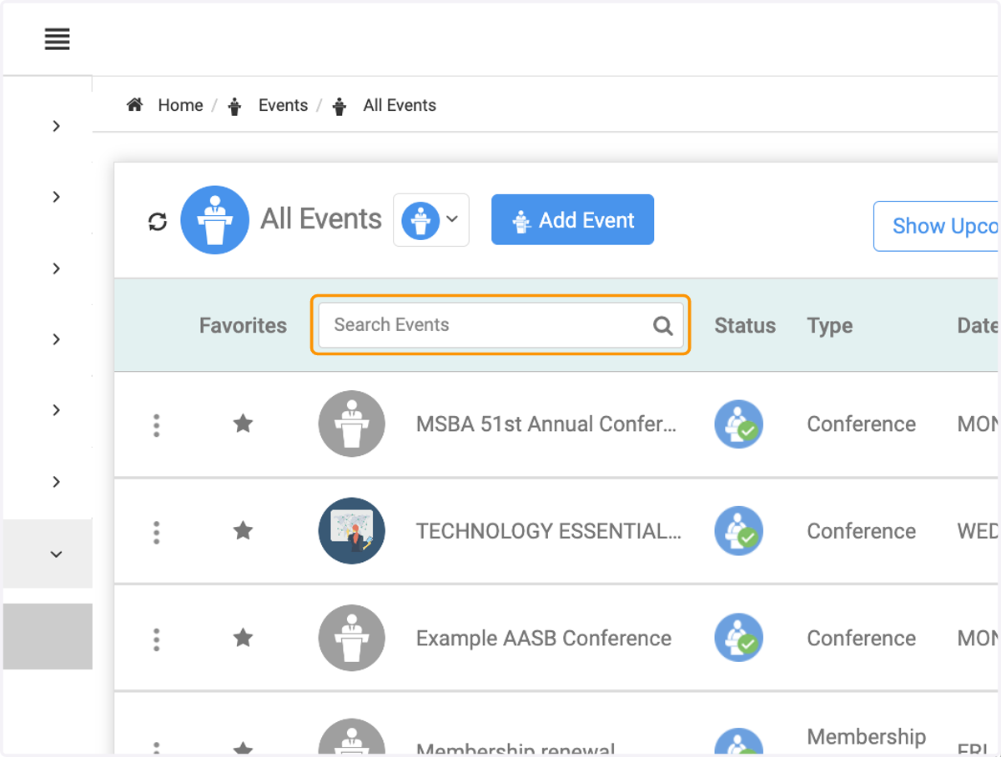Toggle favorite star for TECHNOLOGY ESSENTIALS event
Screen dimensions: 1001x757
[243, 530]
